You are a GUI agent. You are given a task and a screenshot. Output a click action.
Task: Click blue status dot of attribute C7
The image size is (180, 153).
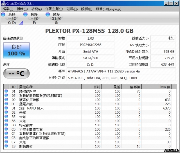(6, 142)
